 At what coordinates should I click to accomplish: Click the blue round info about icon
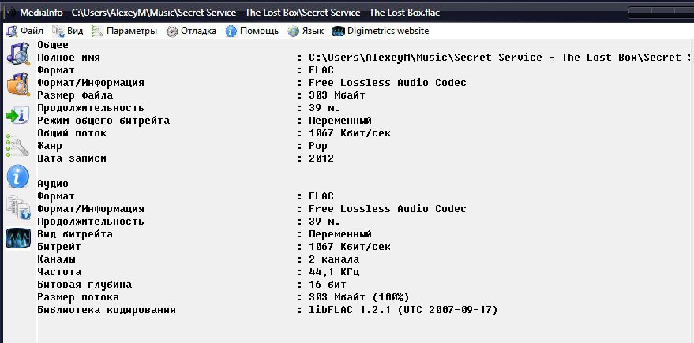pos(17,177)
